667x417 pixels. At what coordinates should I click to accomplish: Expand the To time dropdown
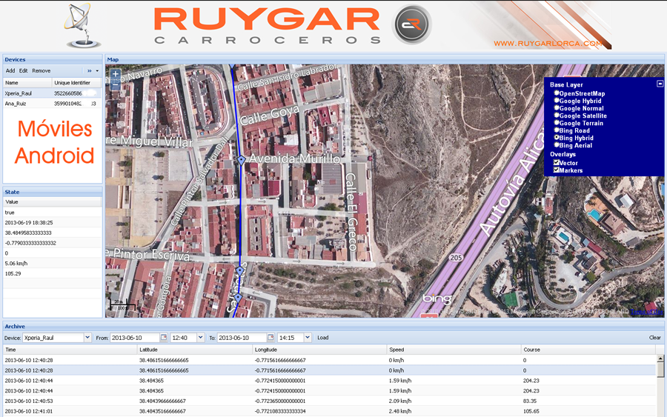pyautogui.click(x=308, y=338)
